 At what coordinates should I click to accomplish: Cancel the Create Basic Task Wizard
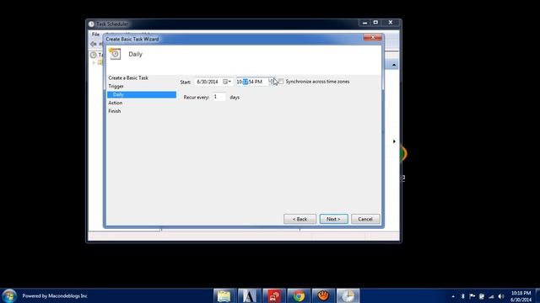[x=365, y=219]
